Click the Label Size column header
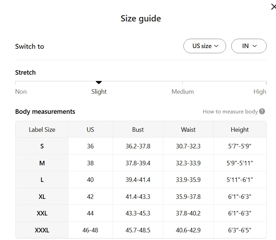This screenshot has height=240, width=276. click(42, 130)
